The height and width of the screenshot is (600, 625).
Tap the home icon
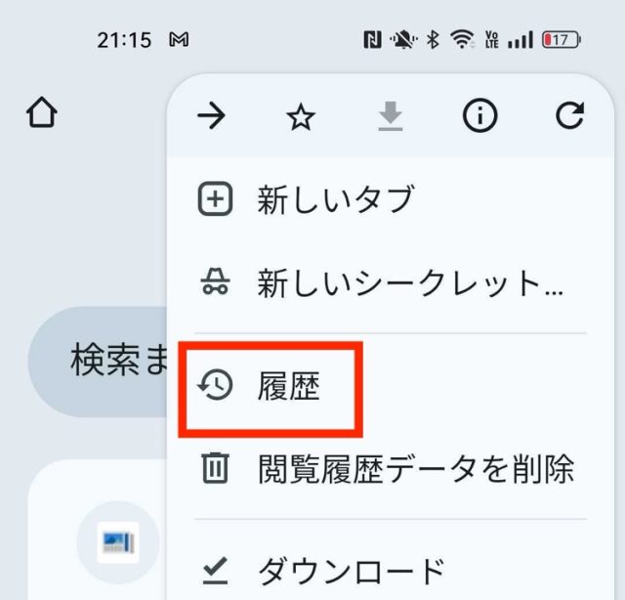[x=42, y=112]
